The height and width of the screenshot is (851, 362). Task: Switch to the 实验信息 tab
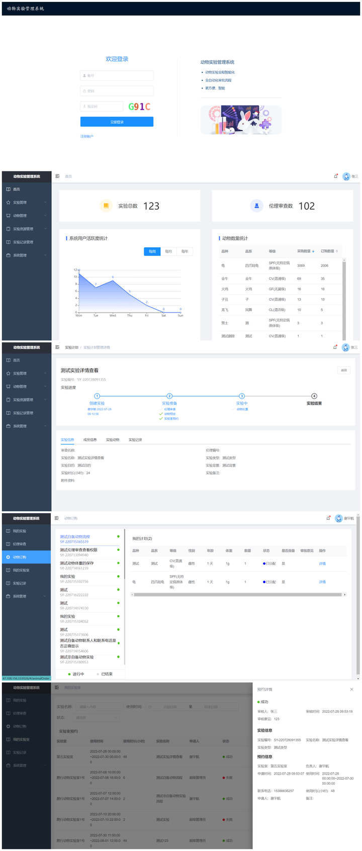pyautogui.click(x=67, y=440)
